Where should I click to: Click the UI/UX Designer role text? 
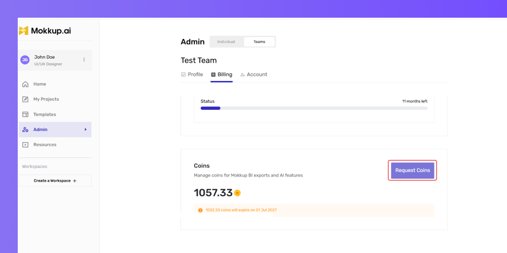click(48, 64)
